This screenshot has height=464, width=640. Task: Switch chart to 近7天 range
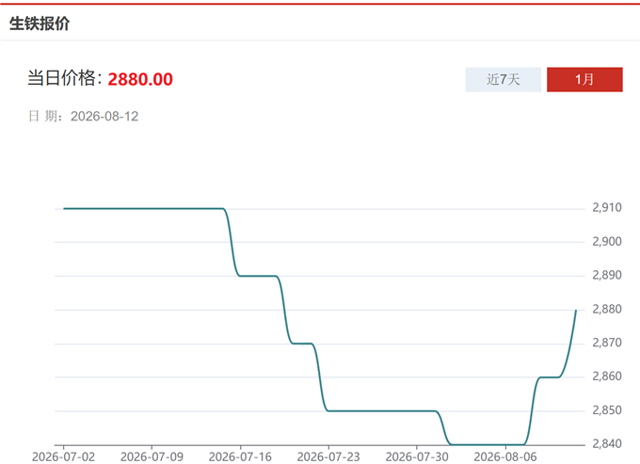(503, 80)
